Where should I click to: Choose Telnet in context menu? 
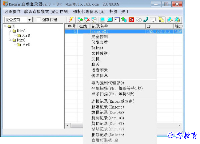pyautogui.click(x=120, y=48)
